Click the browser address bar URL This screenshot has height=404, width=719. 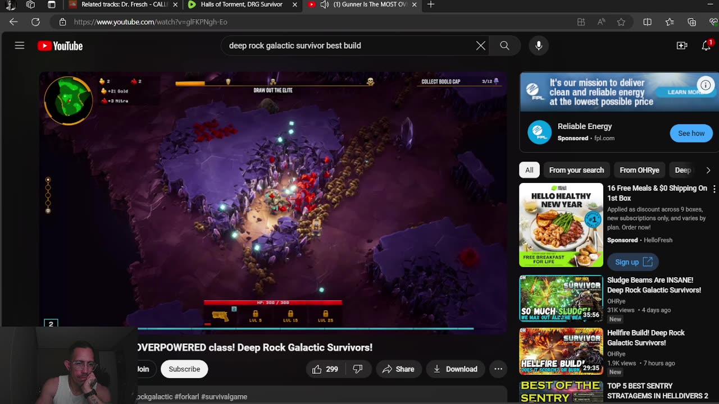pos(151,22)
